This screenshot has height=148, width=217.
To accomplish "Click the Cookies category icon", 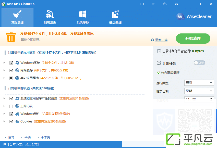I will pyautogui.click(x=17, y=121).
